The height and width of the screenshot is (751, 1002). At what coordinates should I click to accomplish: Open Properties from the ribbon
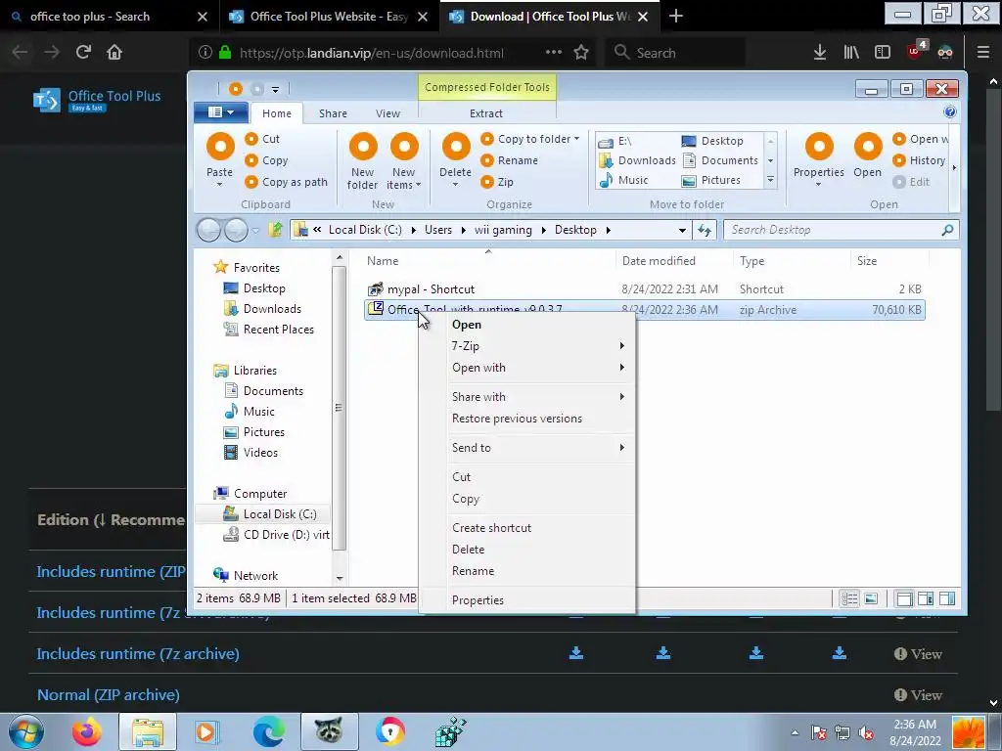819,158
